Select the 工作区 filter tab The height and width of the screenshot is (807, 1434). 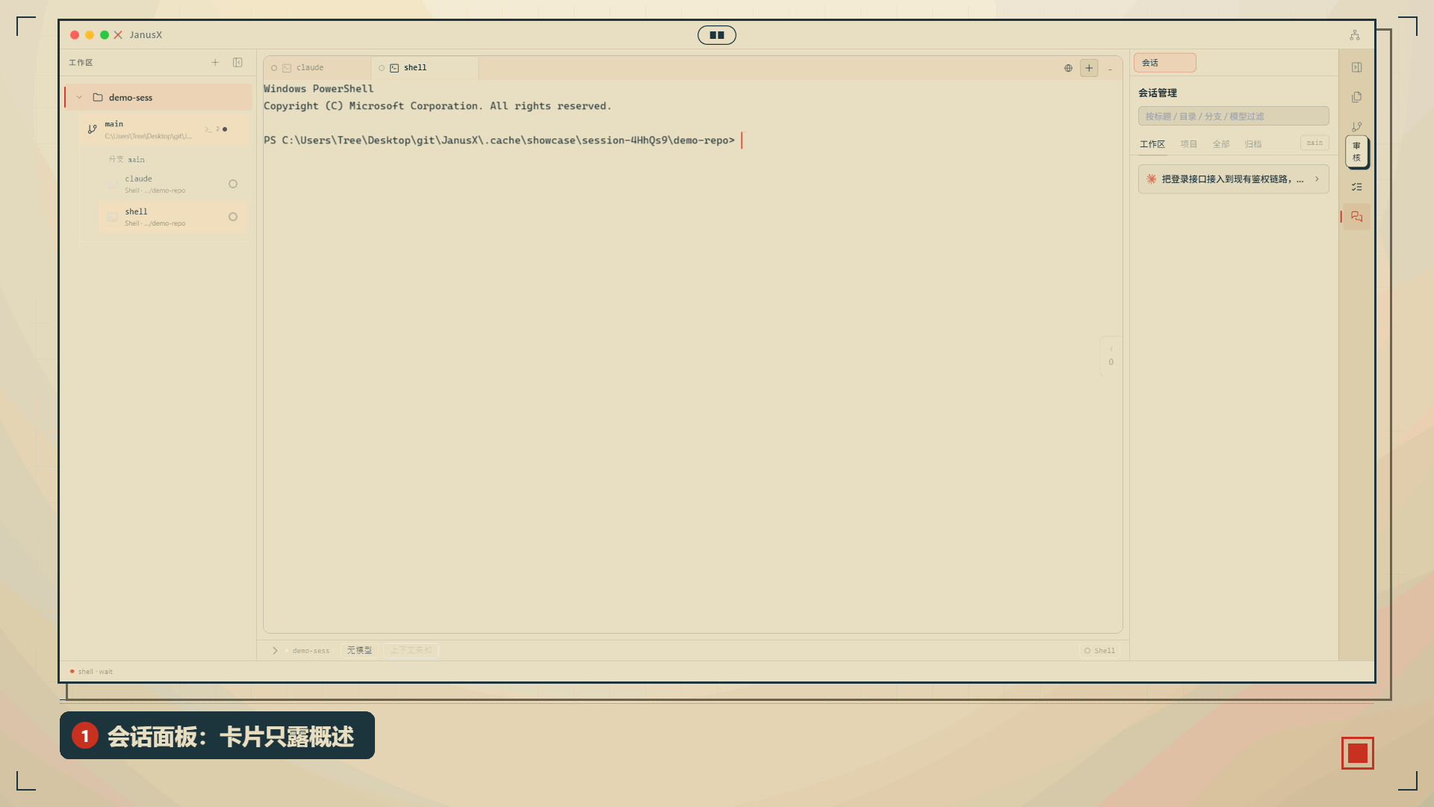point(1152,144)
